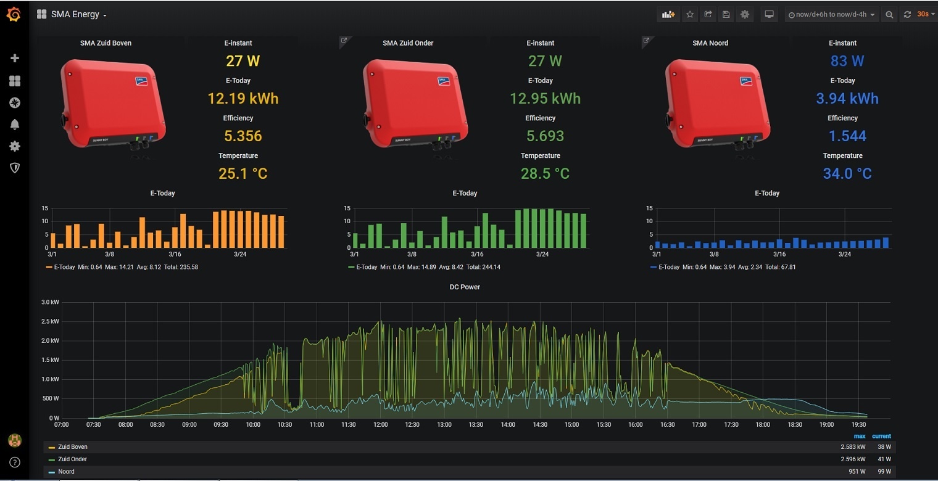Click the Zuid Boven yellow legend color swatch
This screenshot has width=938, height=481.
[x=52, y=447]
